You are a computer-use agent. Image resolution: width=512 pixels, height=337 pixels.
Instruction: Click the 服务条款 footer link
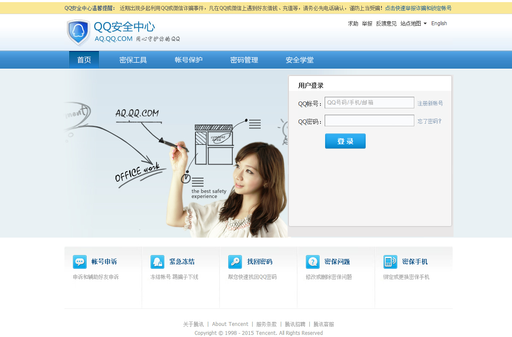click(x=266, y=324)
